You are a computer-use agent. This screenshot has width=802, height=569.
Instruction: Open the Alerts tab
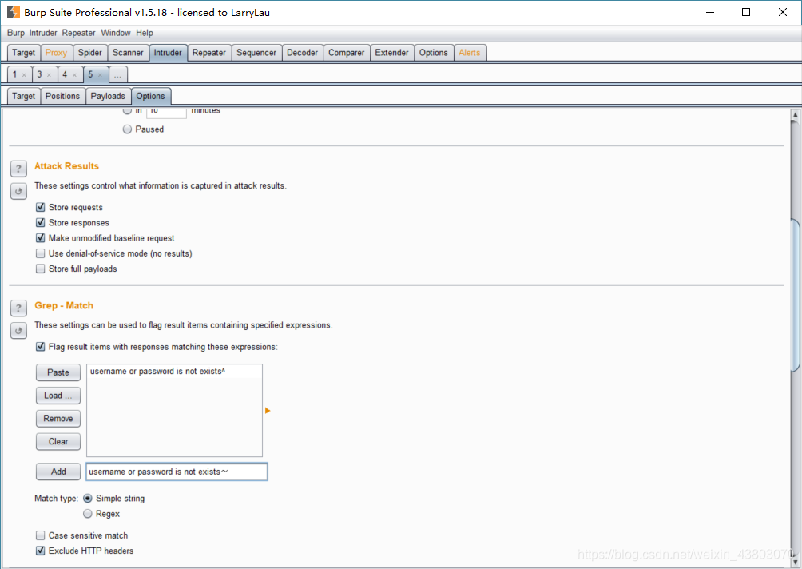[x=470, y=53]
